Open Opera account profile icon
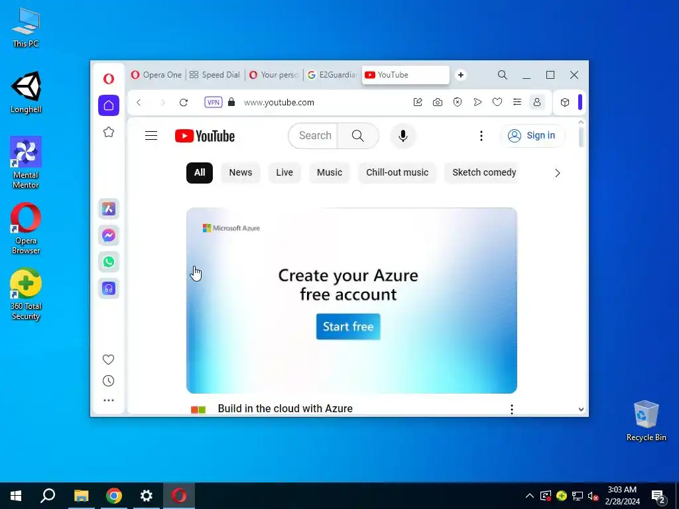Image resolution: width=679 pixels, height=509 pixels. (x=537, y=102)
